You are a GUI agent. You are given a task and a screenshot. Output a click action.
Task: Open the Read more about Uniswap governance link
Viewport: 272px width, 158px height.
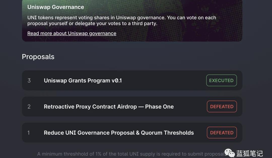(x=72, y=33)
